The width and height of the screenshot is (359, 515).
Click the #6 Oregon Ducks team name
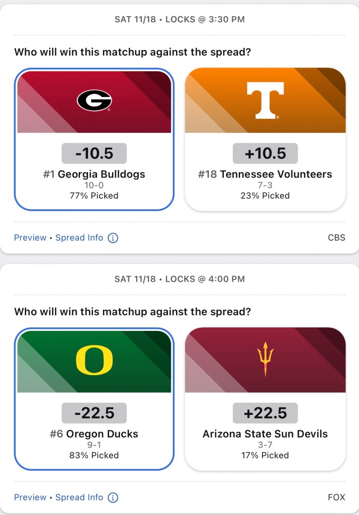pyautogui.click(x=94, y=434)
